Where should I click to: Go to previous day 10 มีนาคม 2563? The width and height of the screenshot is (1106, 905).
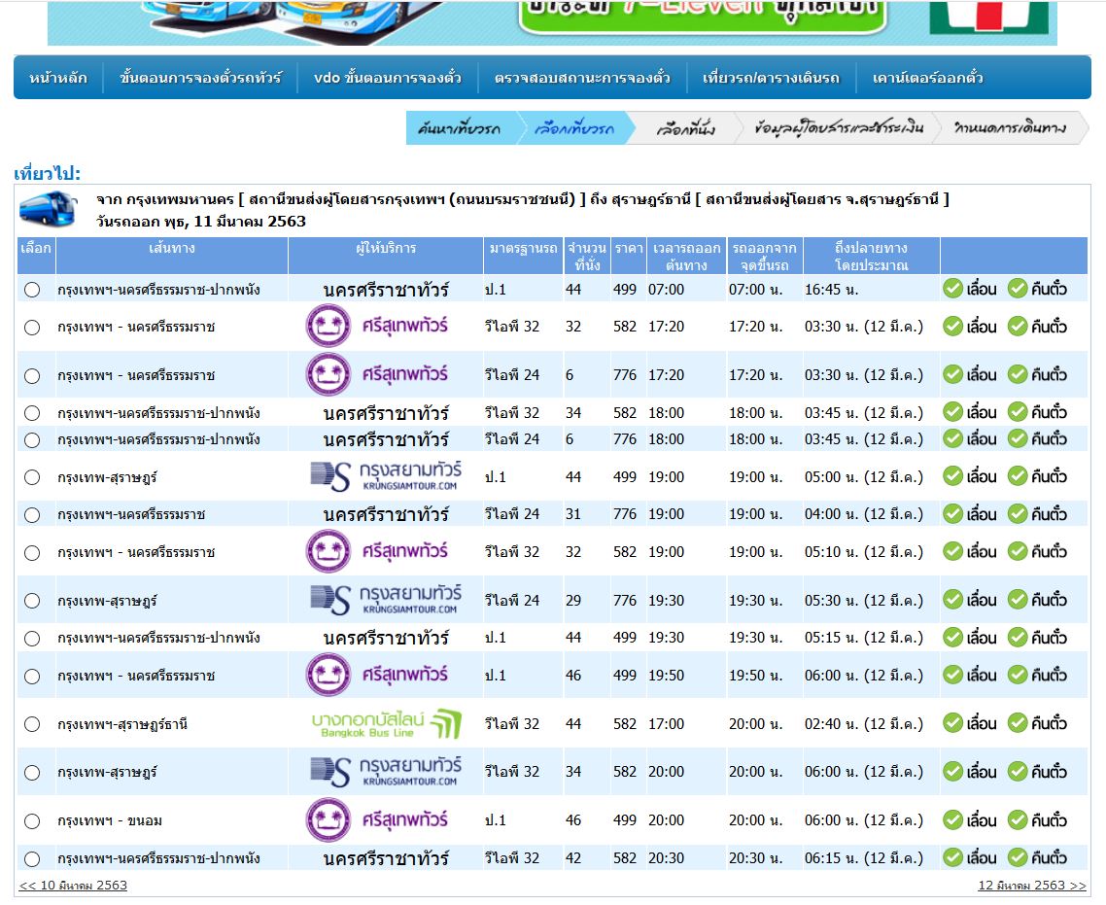coord(73,886)
